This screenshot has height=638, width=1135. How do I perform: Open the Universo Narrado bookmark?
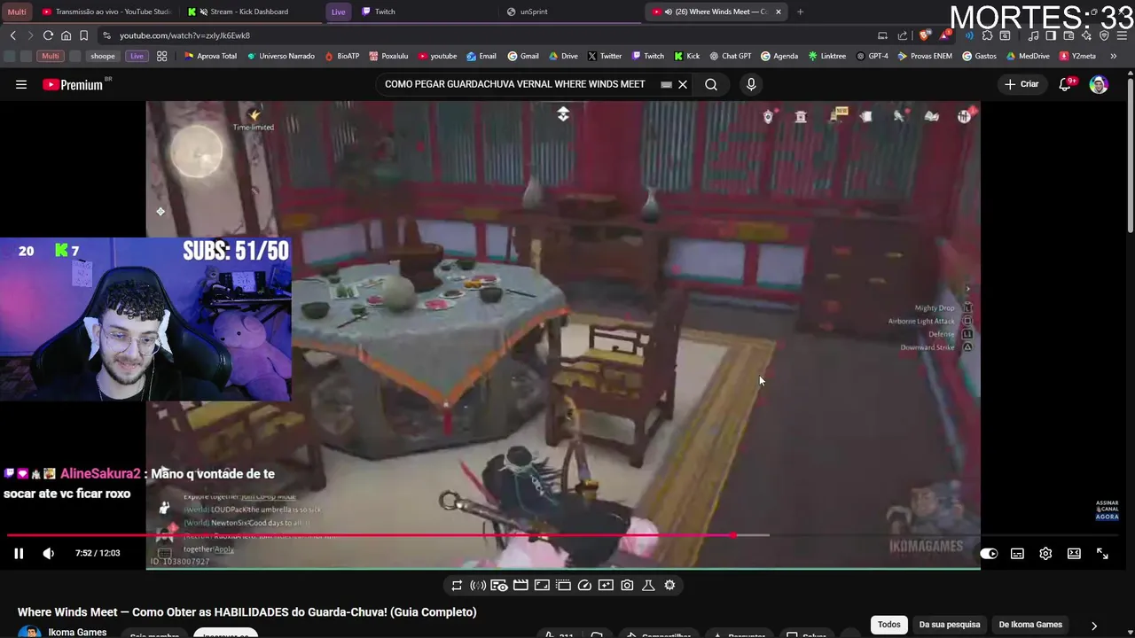tap(280, 56)
